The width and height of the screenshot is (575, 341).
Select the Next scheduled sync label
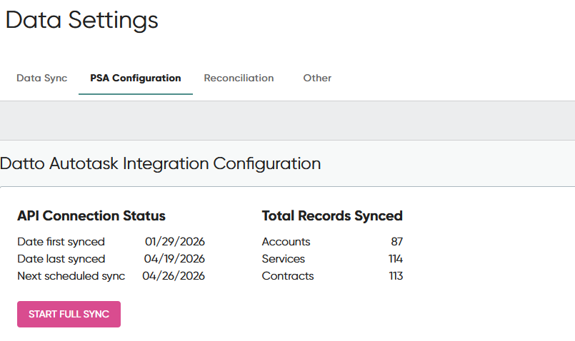[x=71, y=276]
